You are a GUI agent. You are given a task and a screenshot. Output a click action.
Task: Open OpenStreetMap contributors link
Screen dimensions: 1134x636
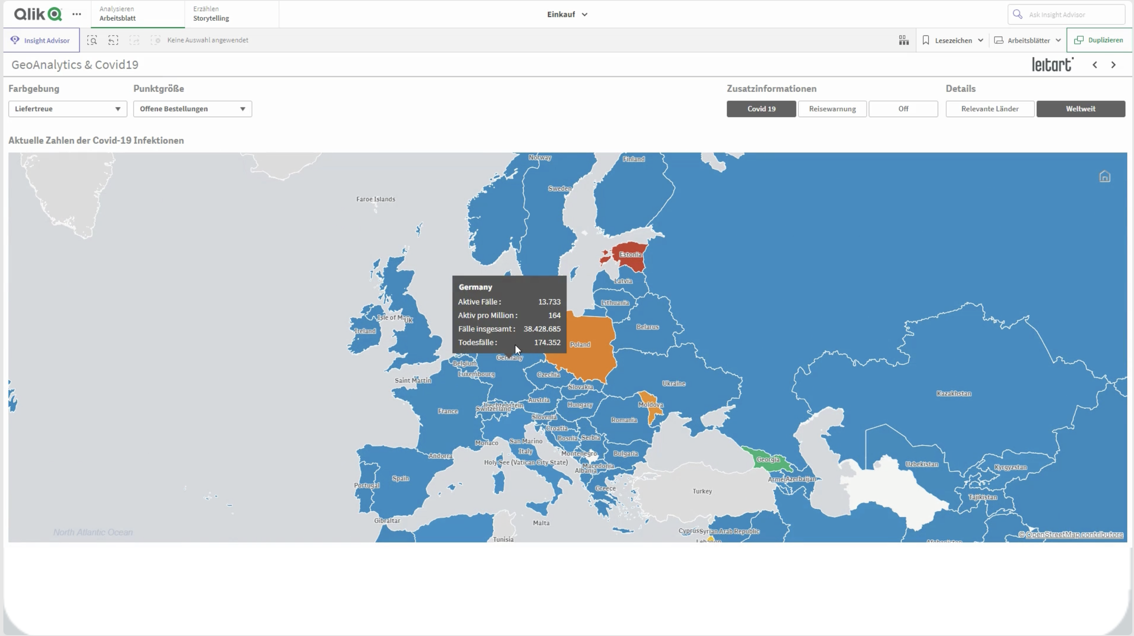(1074, 534)
